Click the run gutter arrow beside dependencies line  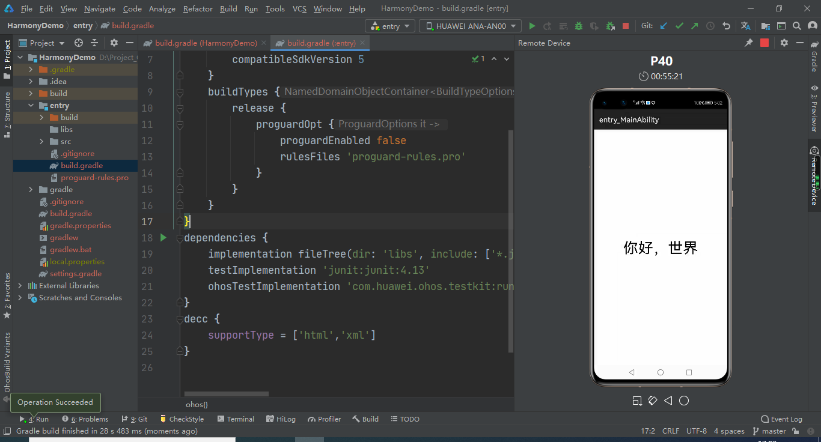163,238
